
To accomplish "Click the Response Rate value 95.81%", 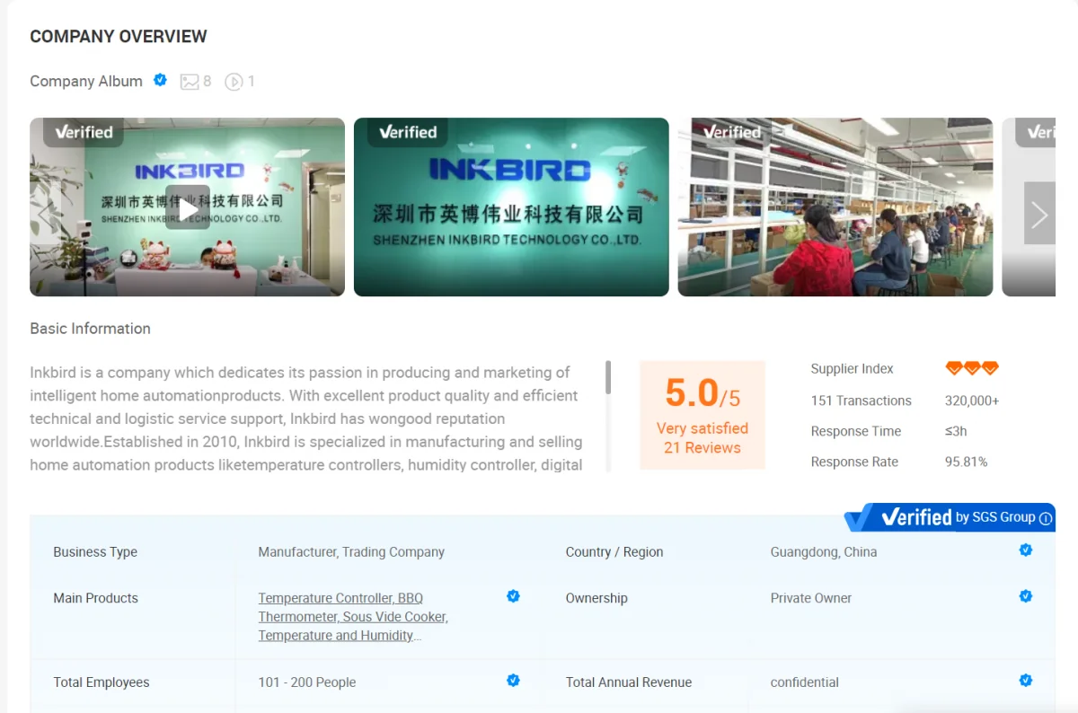I will [x=966, y=462].
